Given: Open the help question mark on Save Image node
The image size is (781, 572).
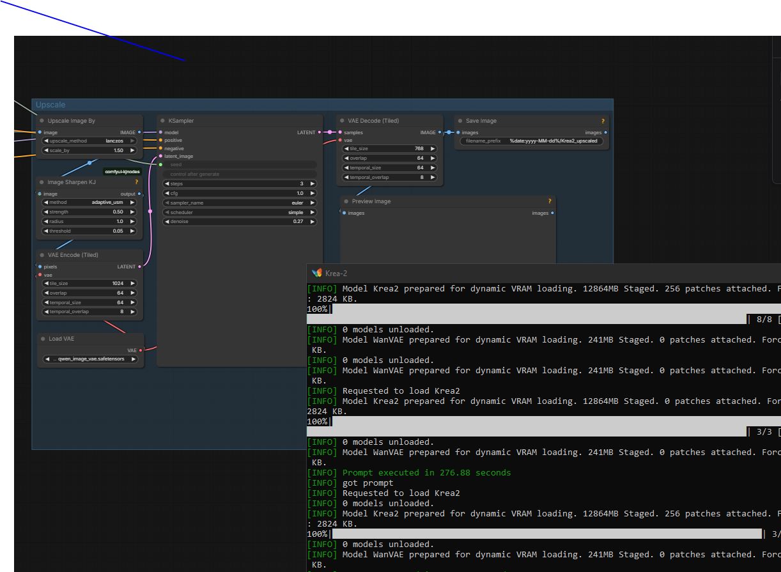Looking at the screenshot, I should (603, 121).
